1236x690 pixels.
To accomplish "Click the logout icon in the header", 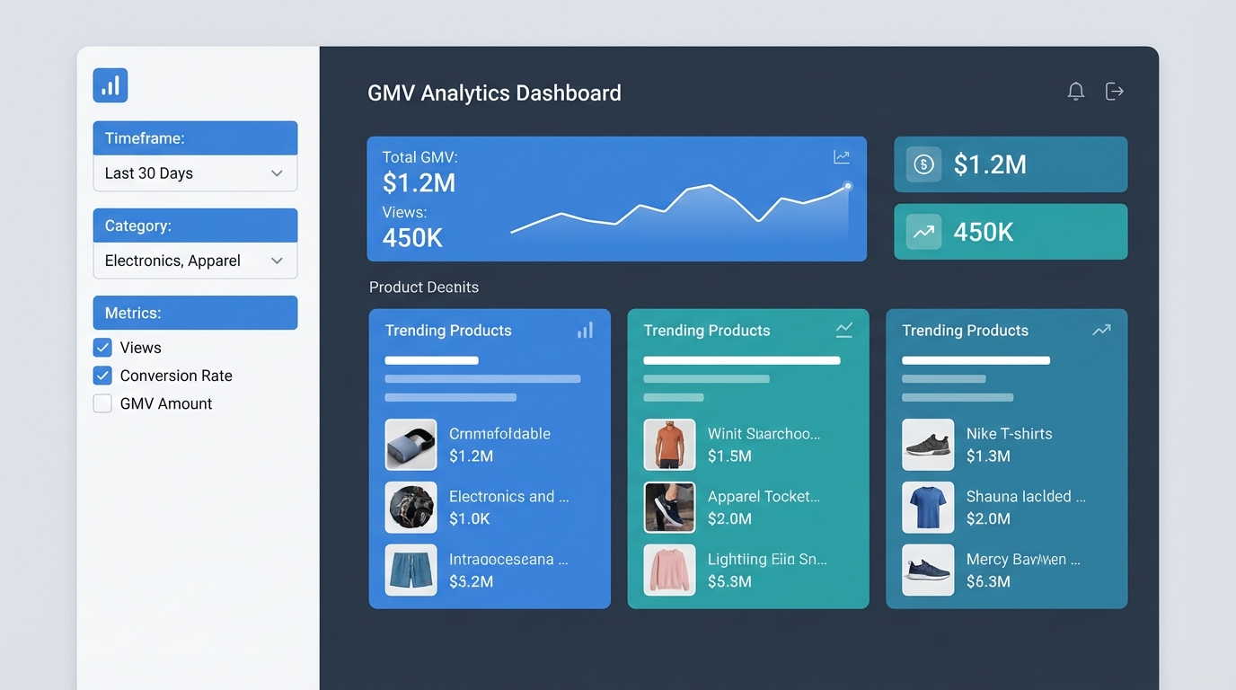I will [1114, 91].
